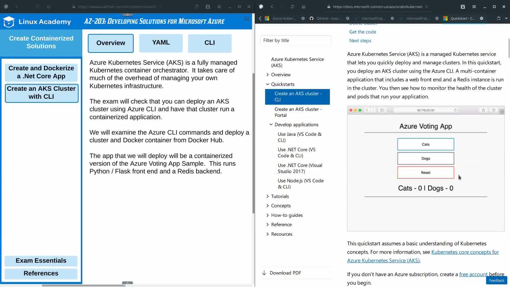This screenshot has width=510, height=287.
Task: Expand the Overview tree section
Action: pyautogui.click(x=267, y=75)
